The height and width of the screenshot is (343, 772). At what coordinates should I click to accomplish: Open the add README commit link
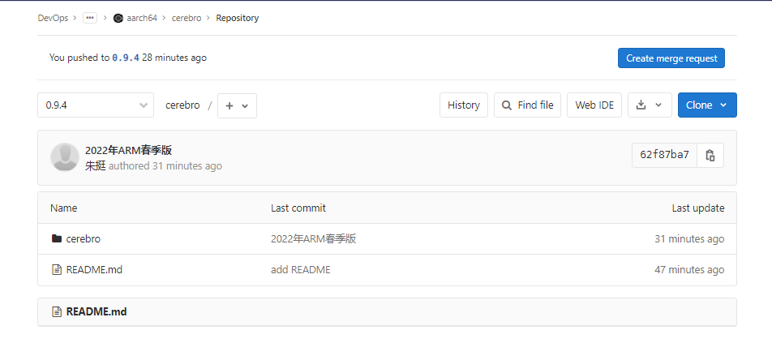pos(300,270)
